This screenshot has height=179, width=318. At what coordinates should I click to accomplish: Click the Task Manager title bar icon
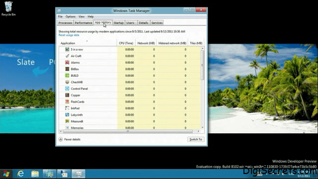pyautogui.click(x=59, y=10)
